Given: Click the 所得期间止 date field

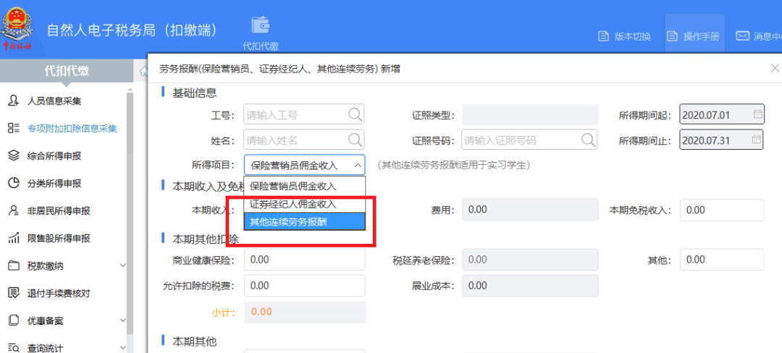Looking at the screenshot, I should 721,140.
